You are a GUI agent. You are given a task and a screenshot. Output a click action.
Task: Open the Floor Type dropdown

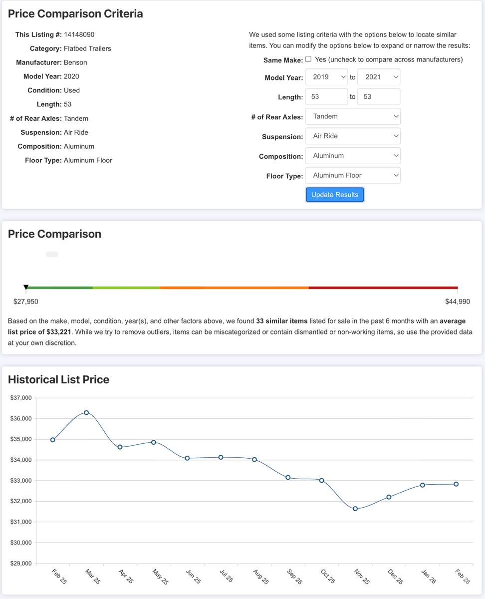click(x=353, y=175)
